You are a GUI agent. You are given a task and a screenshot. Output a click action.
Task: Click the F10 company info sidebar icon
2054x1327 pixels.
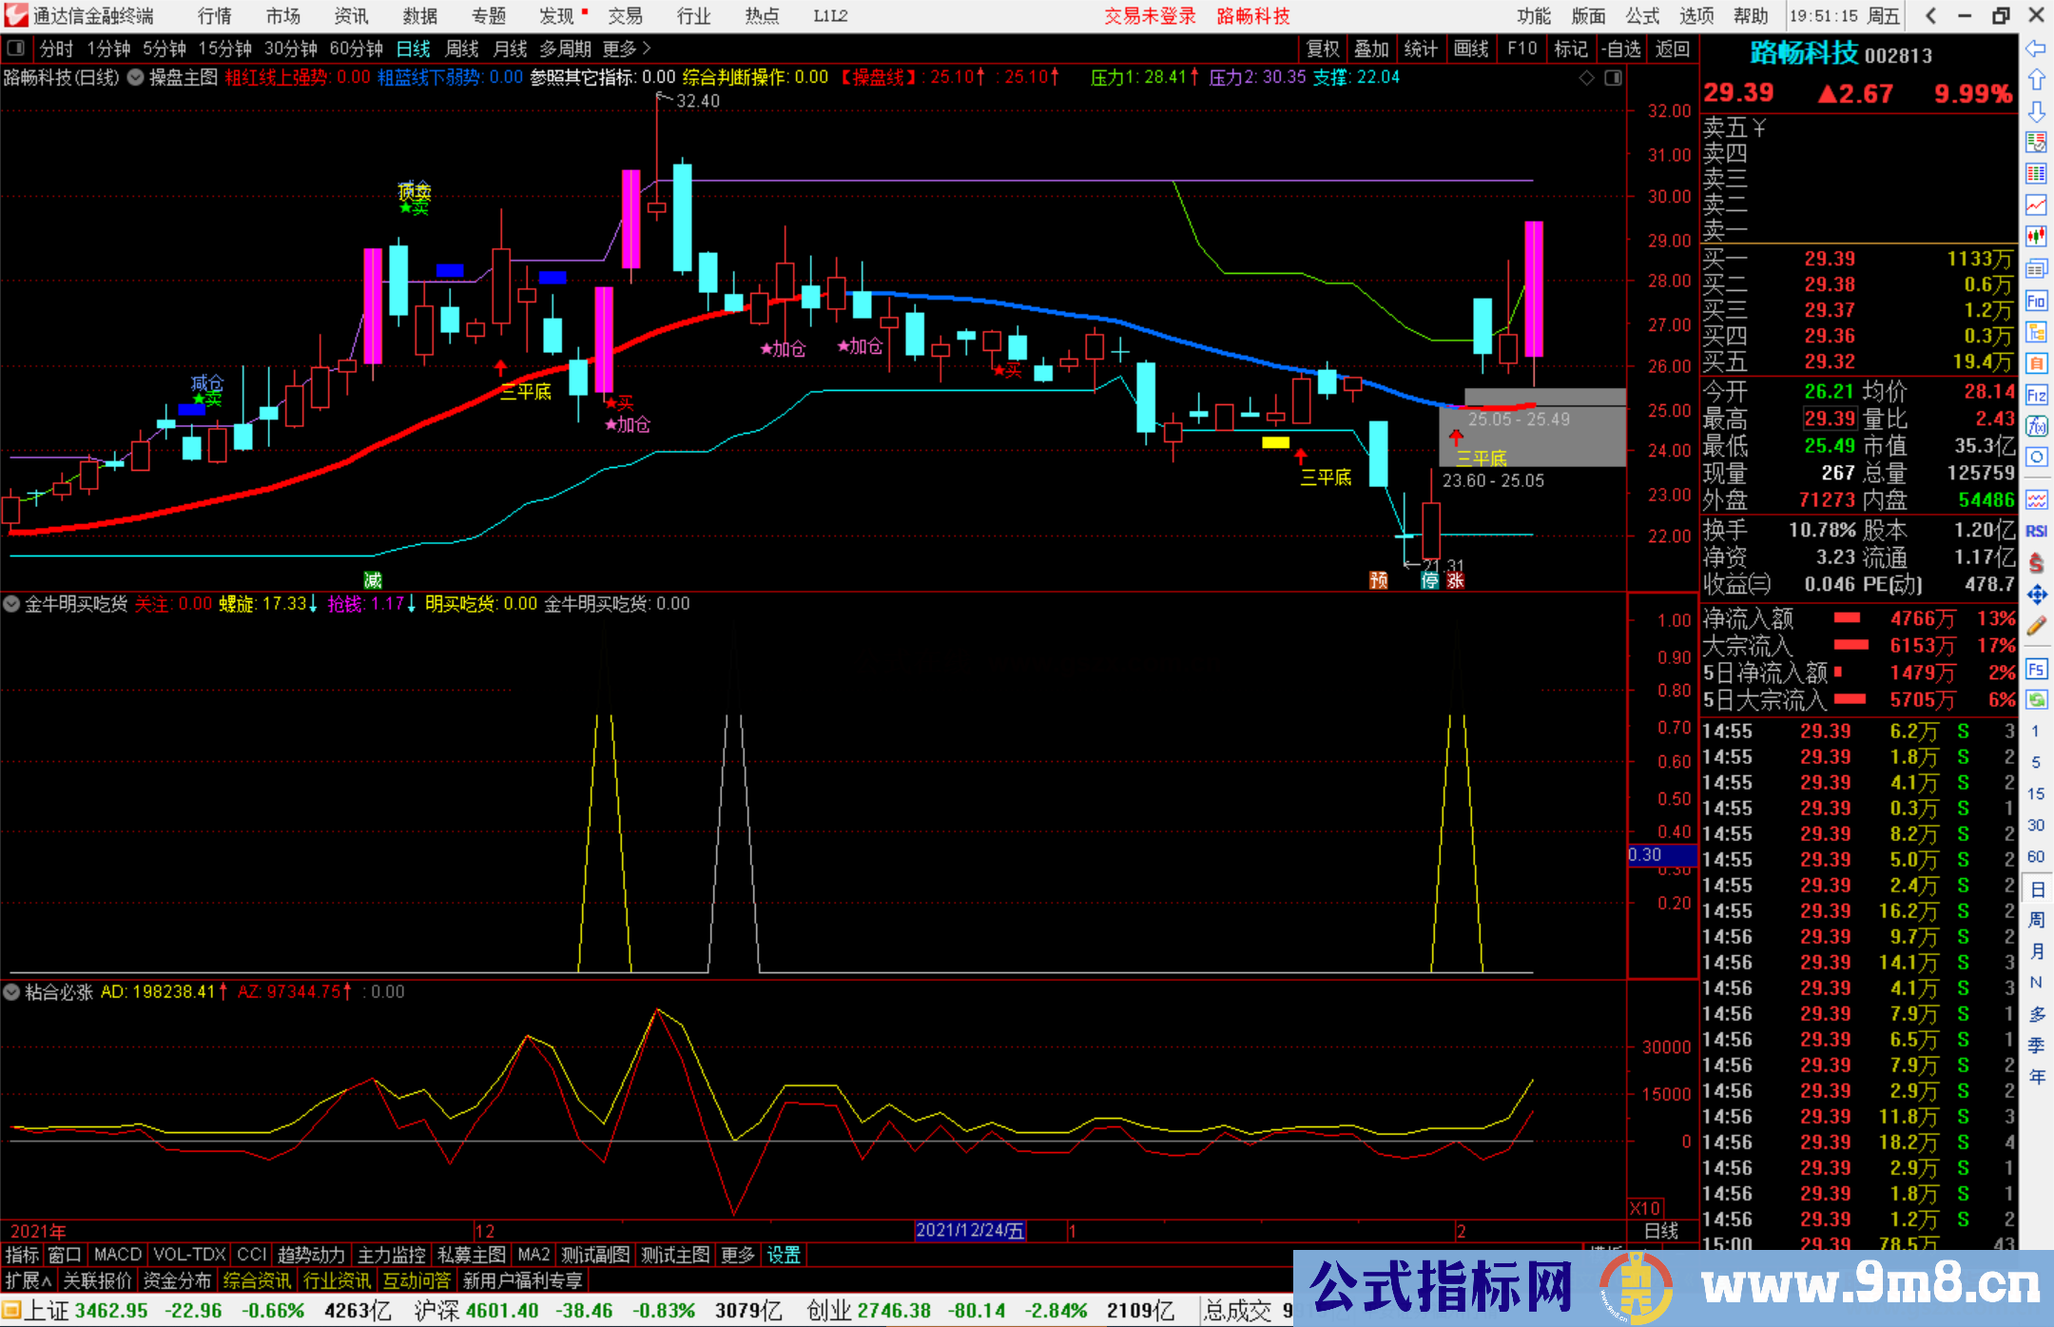[x=2036, y=302]
